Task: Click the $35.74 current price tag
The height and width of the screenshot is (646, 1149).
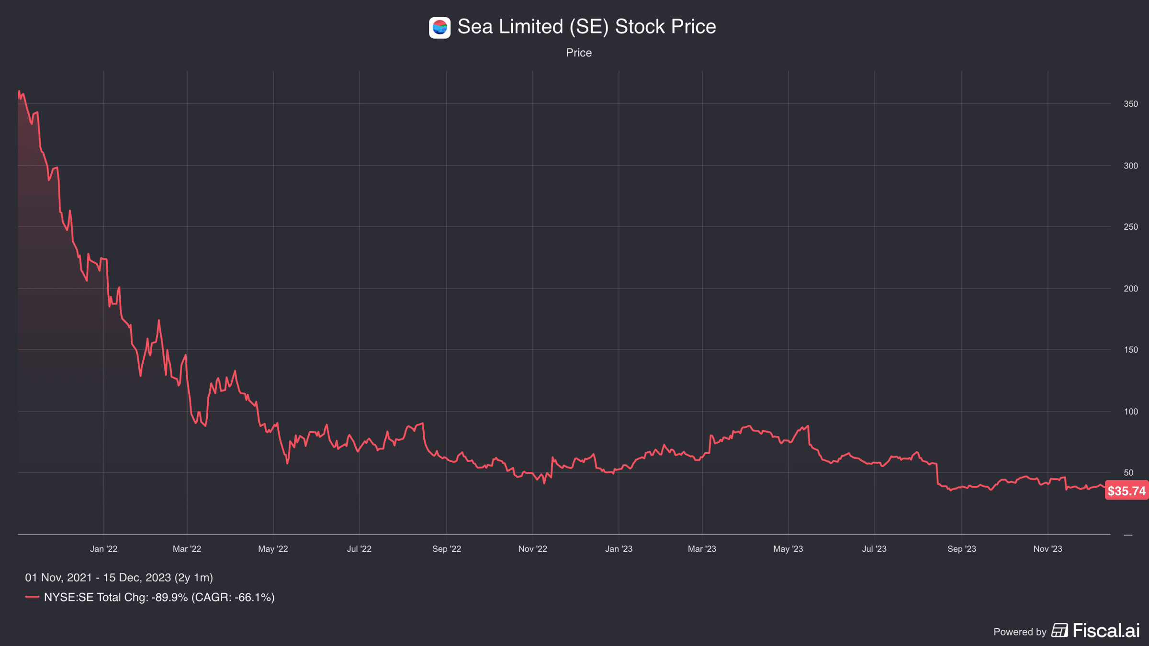Action: (x=1126, y=490)
